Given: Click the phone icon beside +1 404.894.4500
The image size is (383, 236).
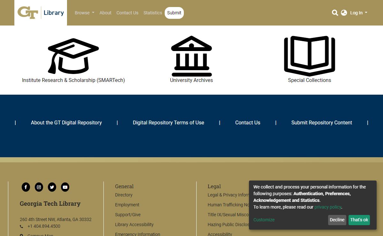Looking at the screenshot, I should [21, 226].
